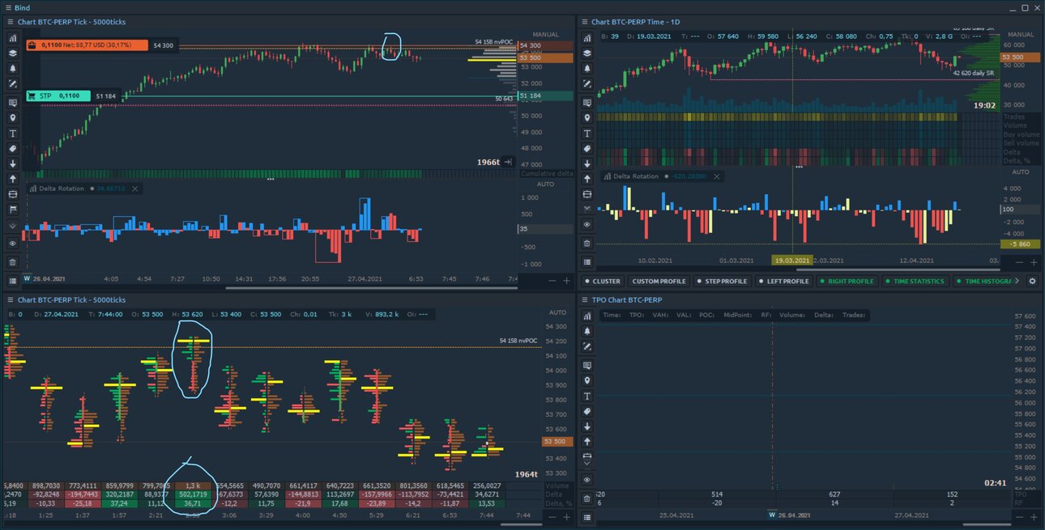Open indicators icon in TPO chart toolbar

(x=587, y=316)
